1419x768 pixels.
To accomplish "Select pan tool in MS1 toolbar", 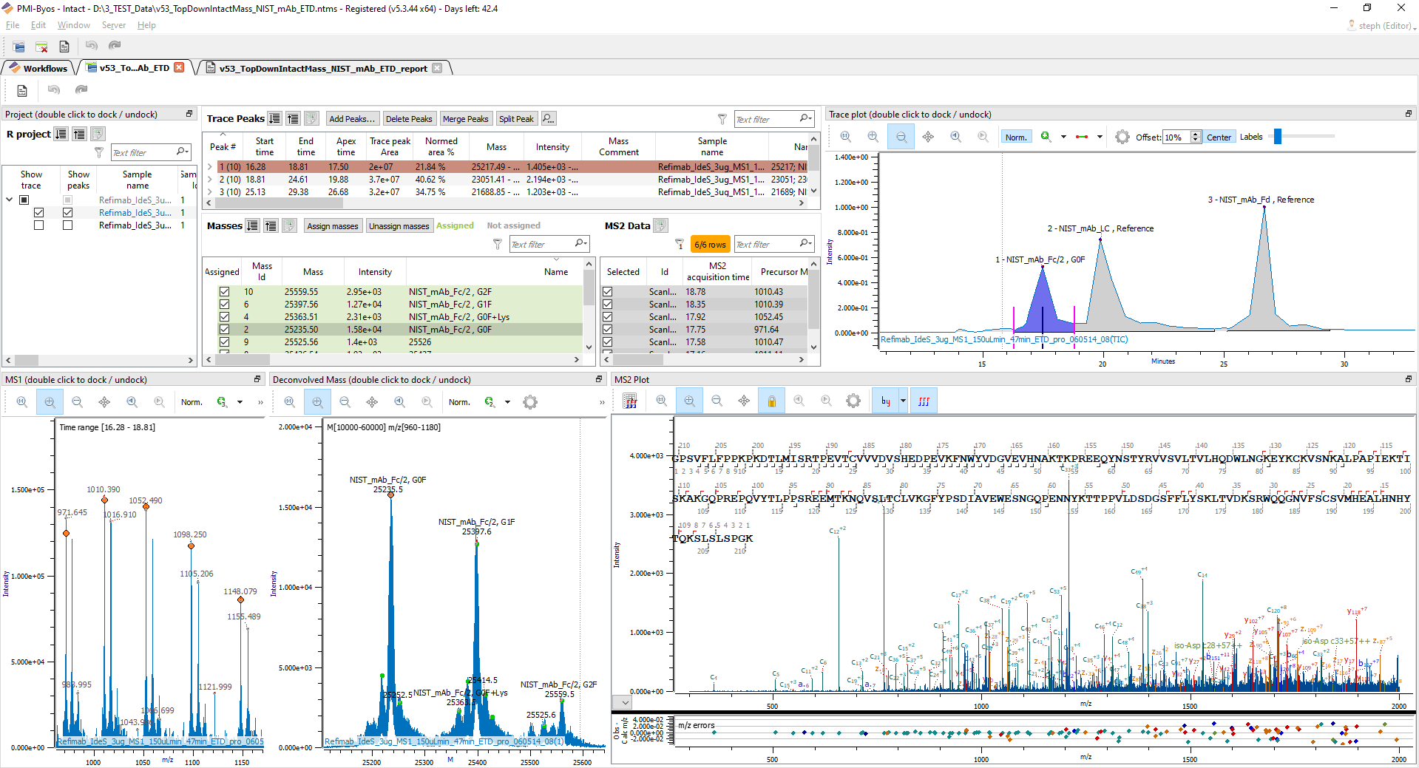I will click(x=104, y=402).
